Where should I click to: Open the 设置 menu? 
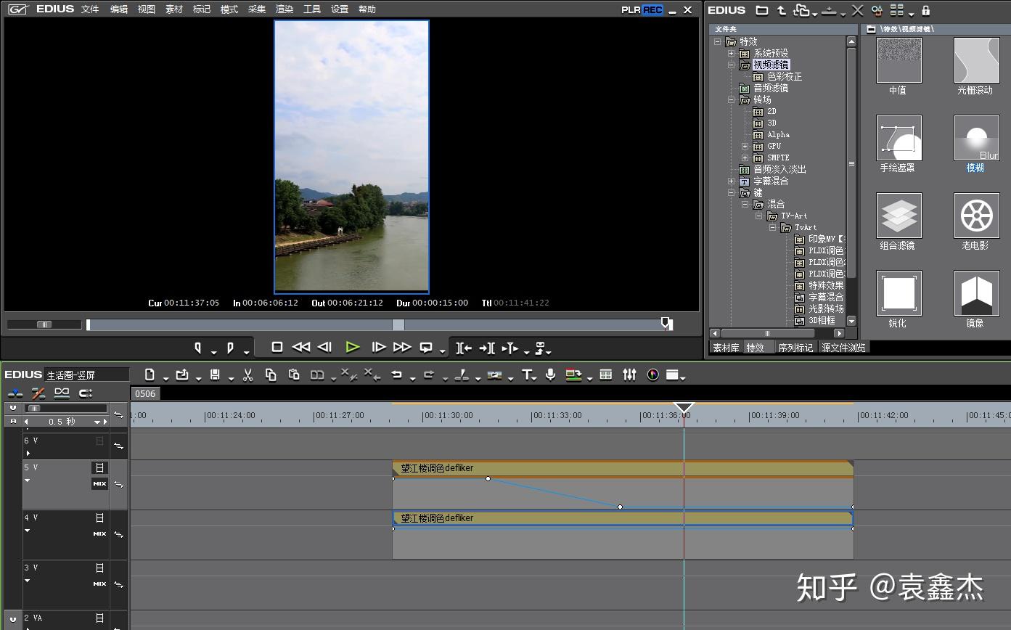point(340,9)
